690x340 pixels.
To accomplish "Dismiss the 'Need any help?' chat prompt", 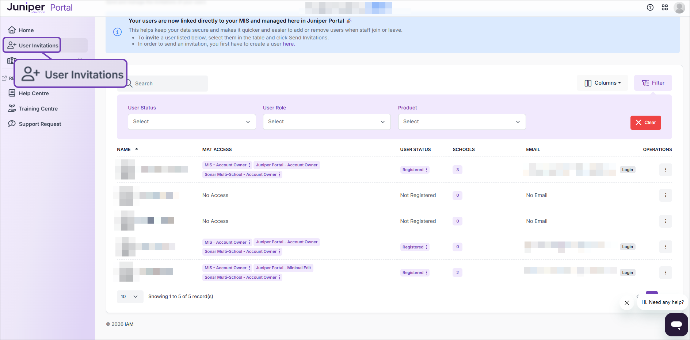I will pos(627,303).
